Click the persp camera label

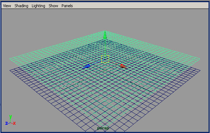click(x=103, y=128)
